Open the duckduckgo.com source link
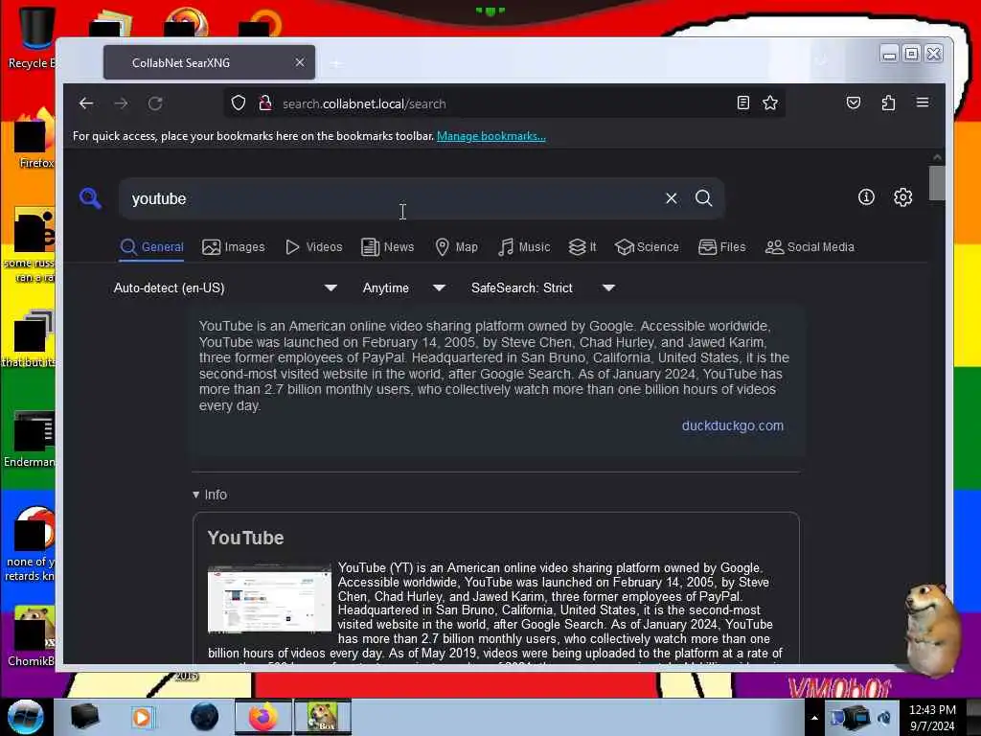Viewport: 981px width, 736px height. (x=733, y=425)
